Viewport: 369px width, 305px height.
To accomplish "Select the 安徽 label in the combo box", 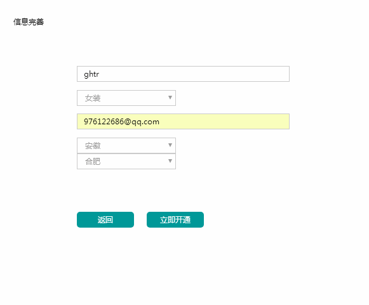I will pos(93,146).
